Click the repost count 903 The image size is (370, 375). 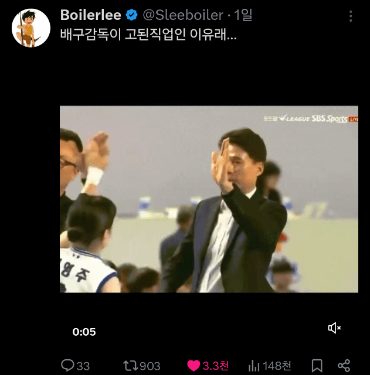pos(150,366)
